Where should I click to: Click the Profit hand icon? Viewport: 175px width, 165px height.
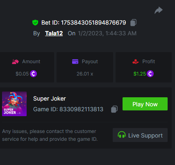point(136,62)
